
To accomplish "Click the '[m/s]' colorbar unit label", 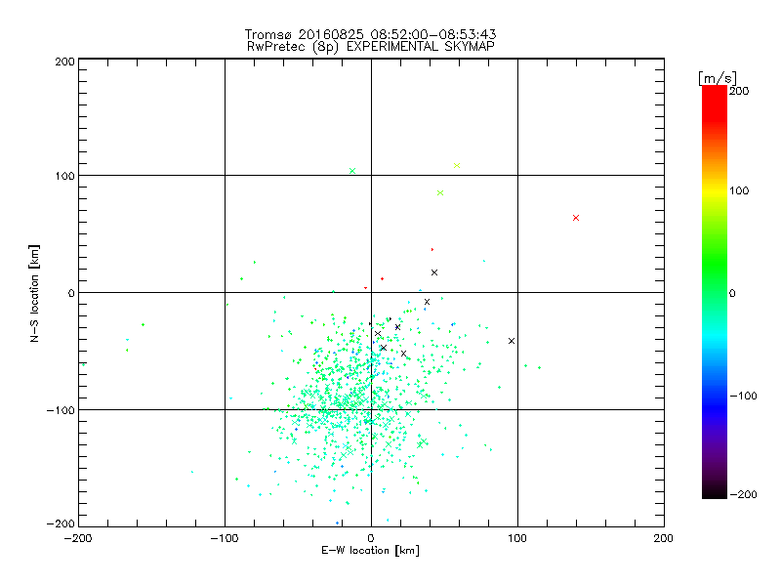I will 718,78.
